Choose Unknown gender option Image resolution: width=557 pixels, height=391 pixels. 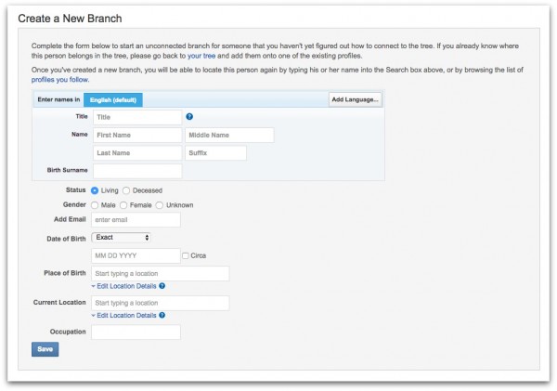point(160,205)
